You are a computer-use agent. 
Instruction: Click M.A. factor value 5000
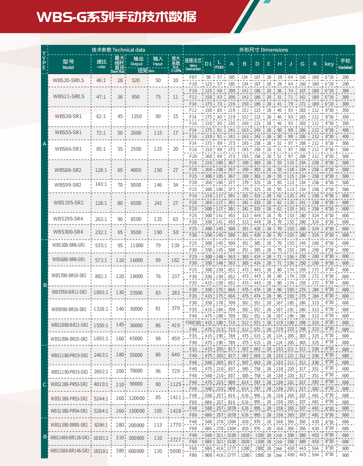175,451
